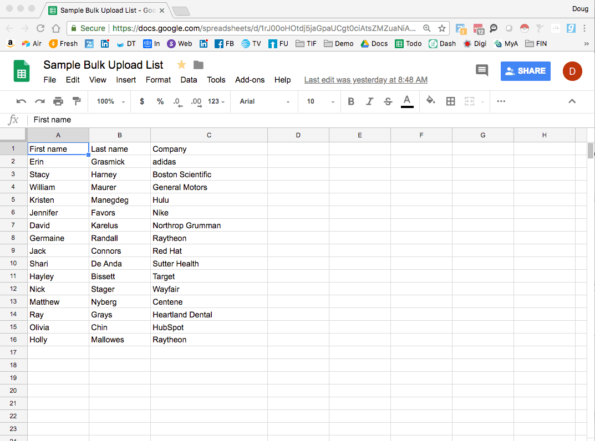The width and height of the screenshot is (595, 441).
Task: Open the Arial font dropdown
Action: click(x=265, y=101)
